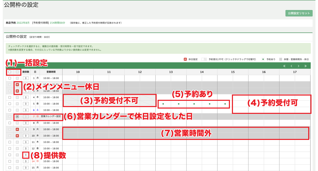The height and width of the screenshot is (171, 318).
Task: Click the 154時間00分 reception time value
Action: [57, 23]
